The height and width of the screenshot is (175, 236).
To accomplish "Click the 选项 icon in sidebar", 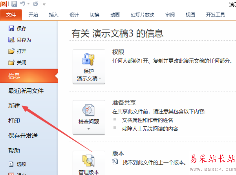I will click(x=11, y=164).
